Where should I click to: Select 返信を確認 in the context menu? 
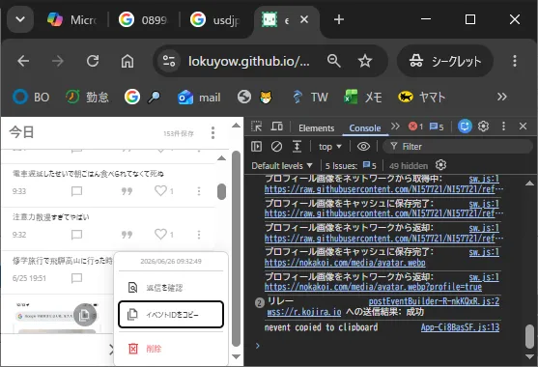point(171,288)
